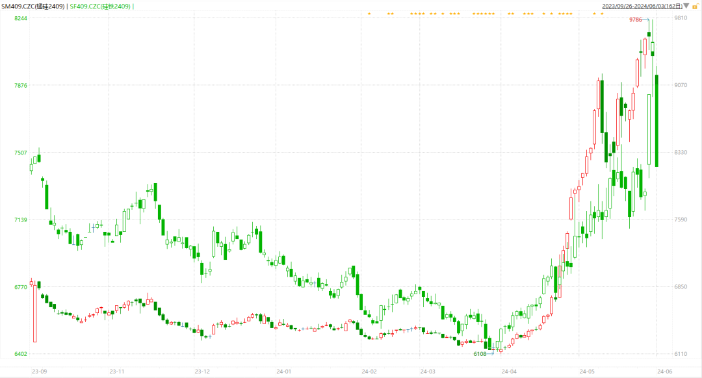This screenshot has height=378, width=702.
Task: Click the 24-02 time axis label
Action: pyautogui.click(x=369, y=372)
